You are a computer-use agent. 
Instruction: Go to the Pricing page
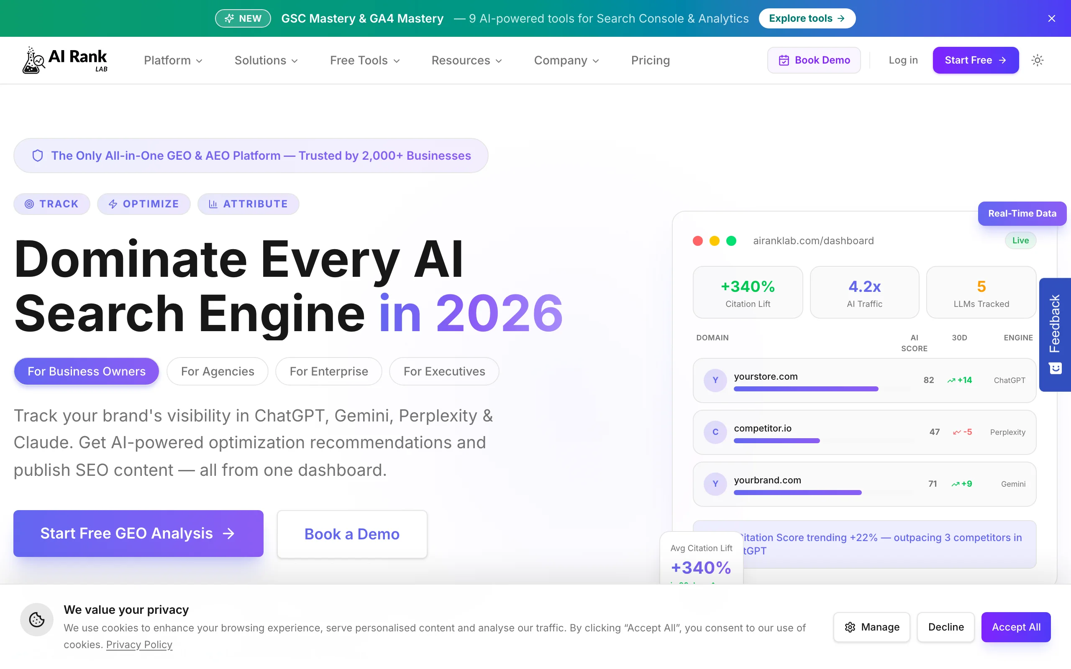[650, 60]
